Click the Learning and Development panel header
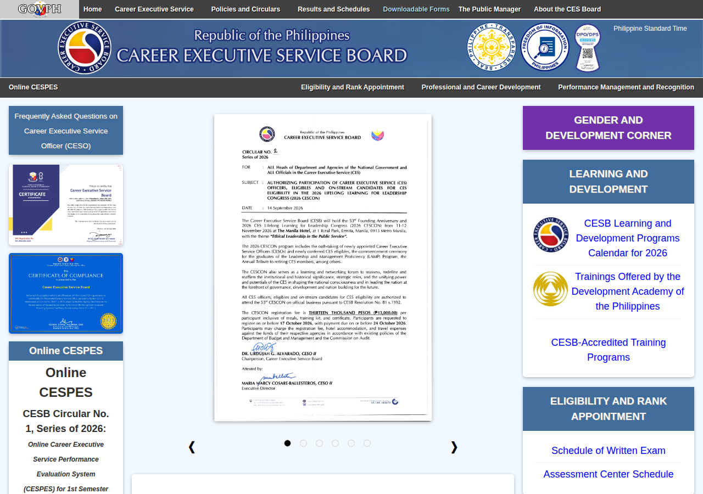703x494 pixels. click(x=609, y=182)
